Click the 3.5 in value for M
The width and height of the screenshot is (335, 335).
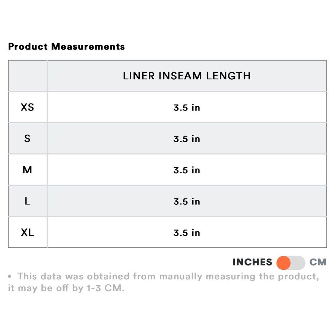pos(187,170)
